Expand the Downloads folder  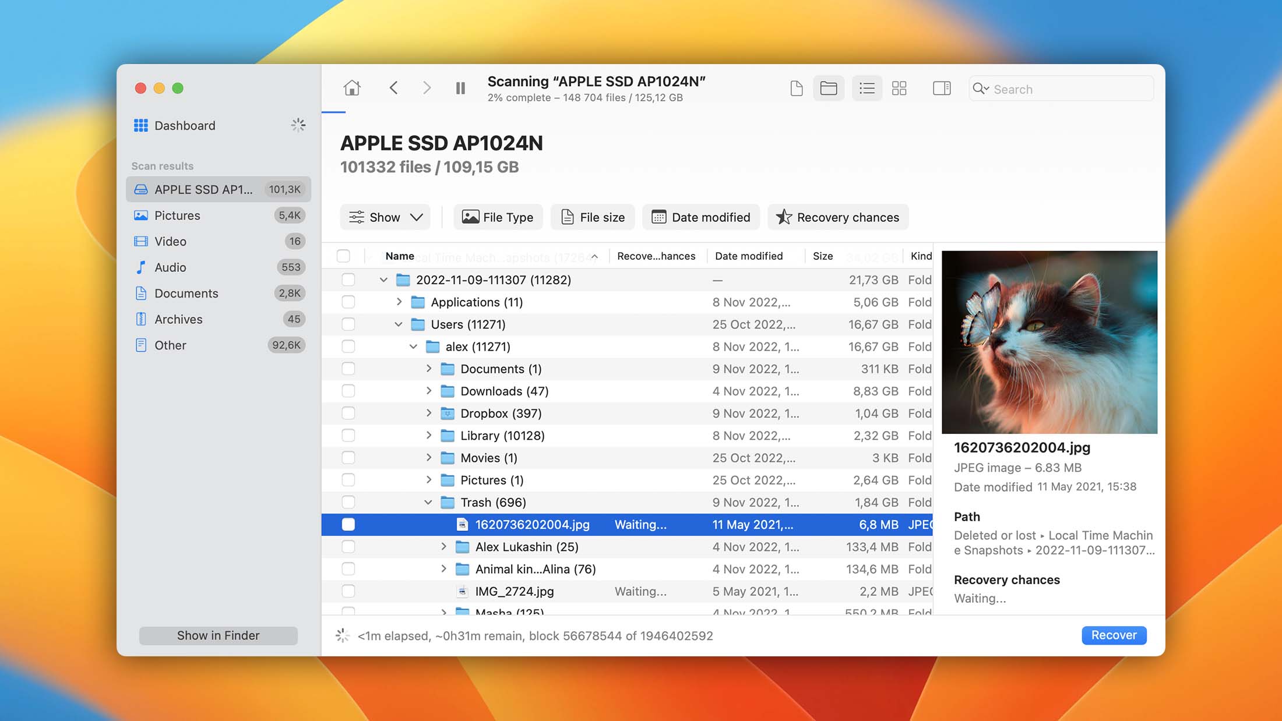(429, 391)
